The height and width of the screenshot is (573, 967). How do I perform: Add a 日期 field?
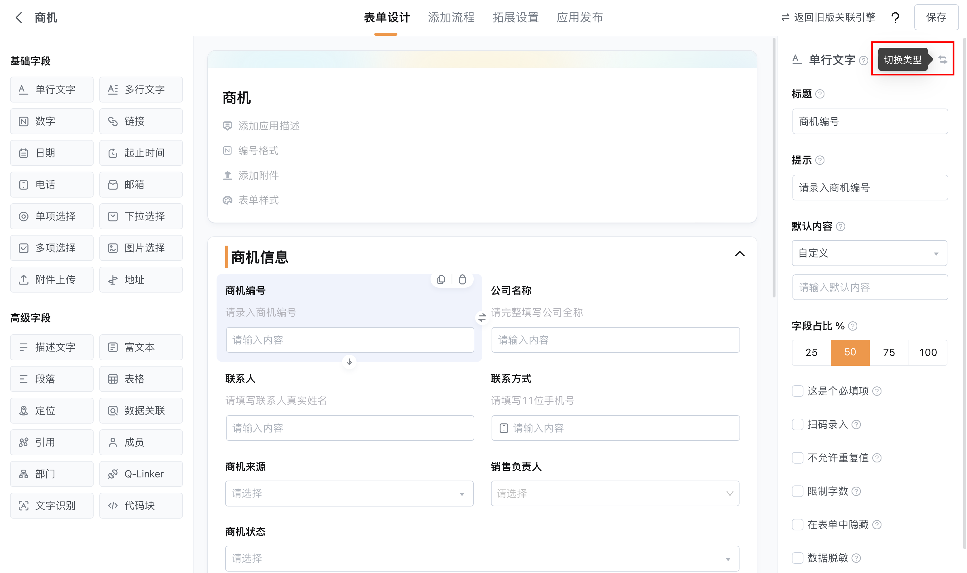(x=52, y=153)
